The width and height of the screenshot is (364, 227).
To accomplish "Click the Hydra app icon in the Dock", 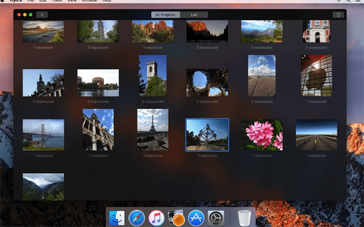I will [176, 218].
